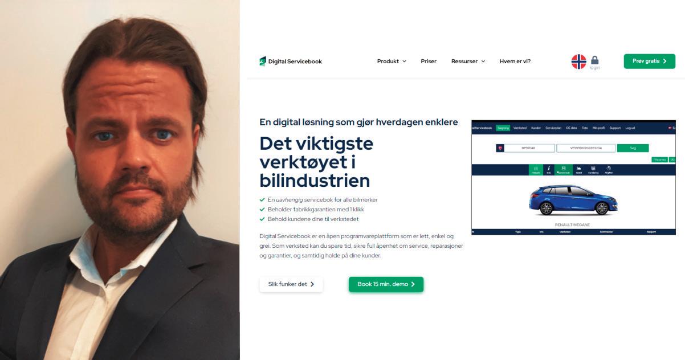Screen dimensions: 685x360
Task: Click the Danish flag country selector
Action: click(x=500, y=148)
